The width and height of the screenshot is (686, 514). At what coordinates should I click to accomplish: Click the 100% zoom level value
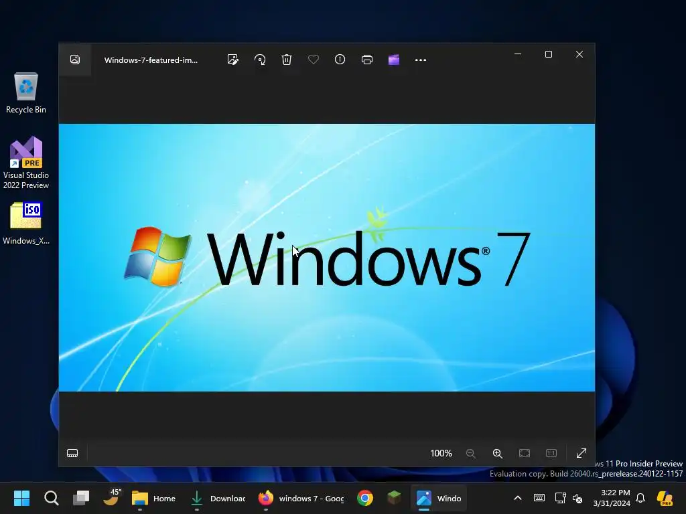click(441, 453)
